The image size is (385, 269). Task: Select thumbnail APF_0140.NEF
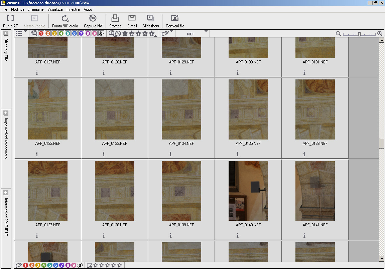coord(248,191)
